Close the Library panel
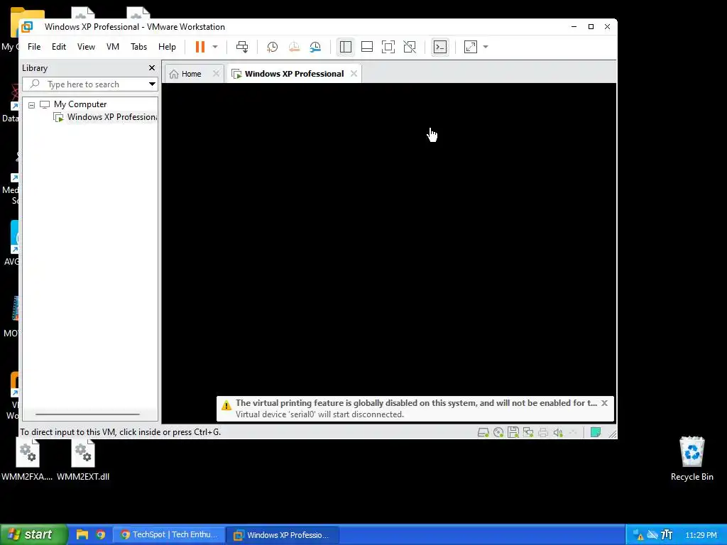This screenshot has width=727, height=545. pos(152,67)
